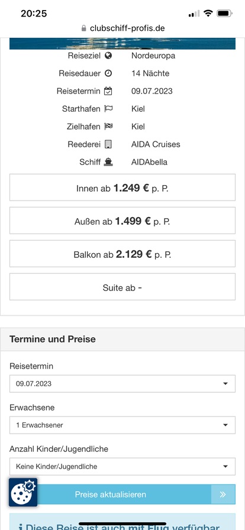This screenshot has height=530, width=245.
Task: Open the cookie settings badge
Action: (23, 492)
